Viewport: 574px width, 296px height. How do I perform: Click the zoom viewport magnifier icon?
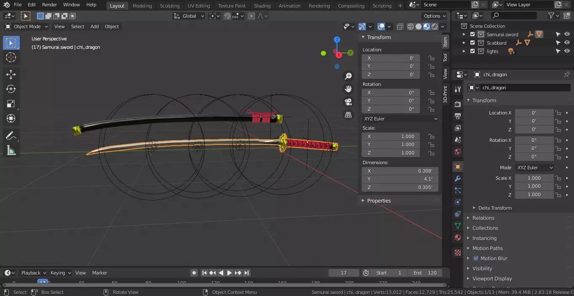point(348,76)
